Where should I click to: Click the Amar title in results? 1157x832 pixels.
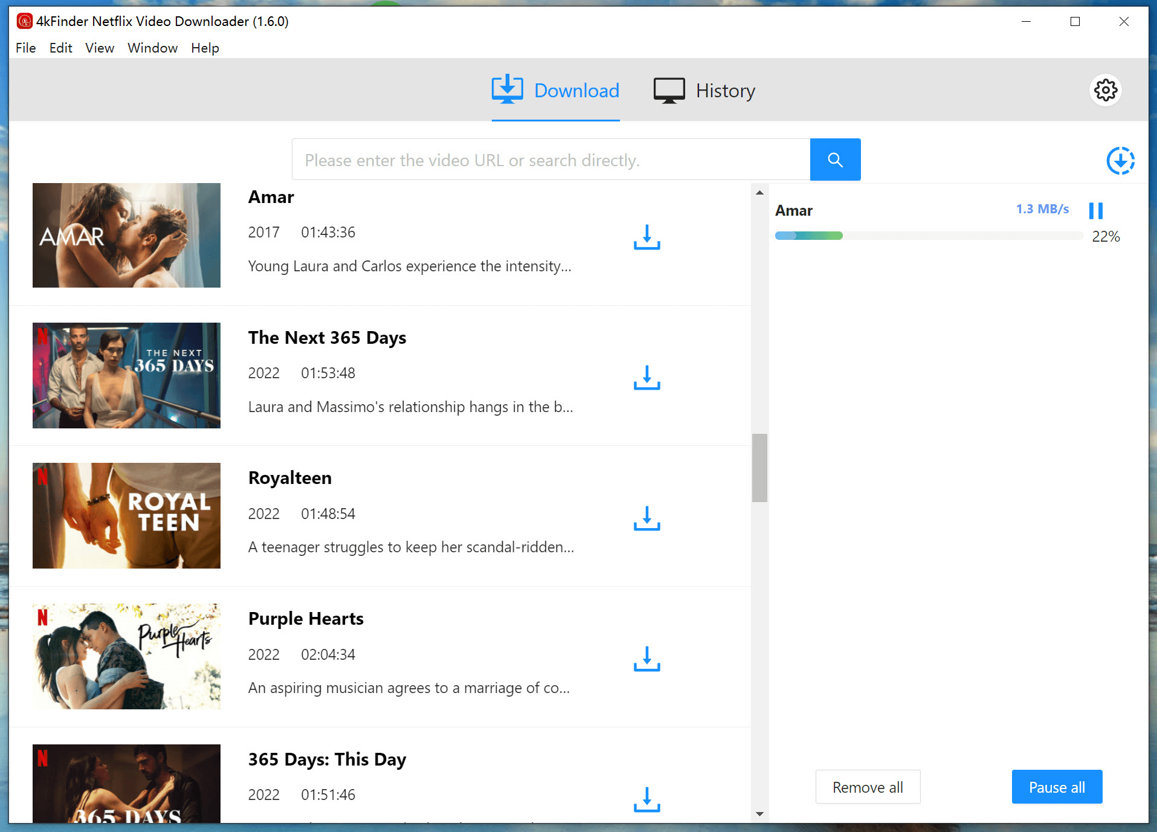tap(271, 197)
